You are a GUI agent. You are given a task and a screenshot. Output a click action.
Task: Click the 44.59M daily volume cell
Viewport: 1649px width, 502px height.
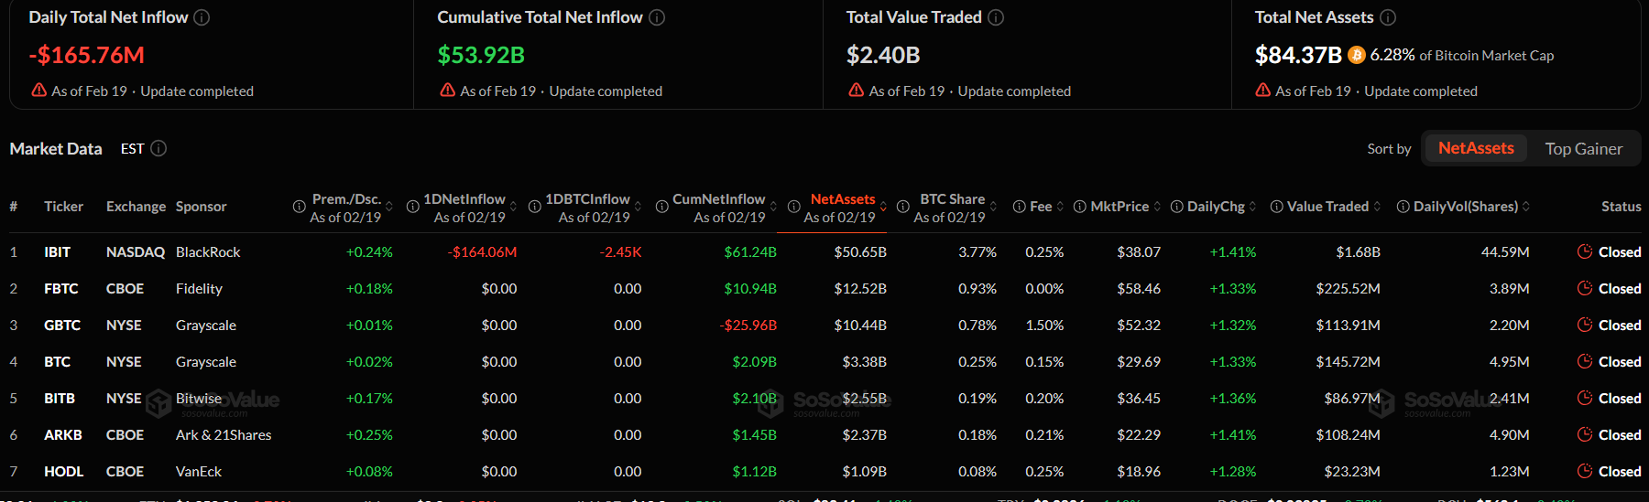(x=1505, y=251)
